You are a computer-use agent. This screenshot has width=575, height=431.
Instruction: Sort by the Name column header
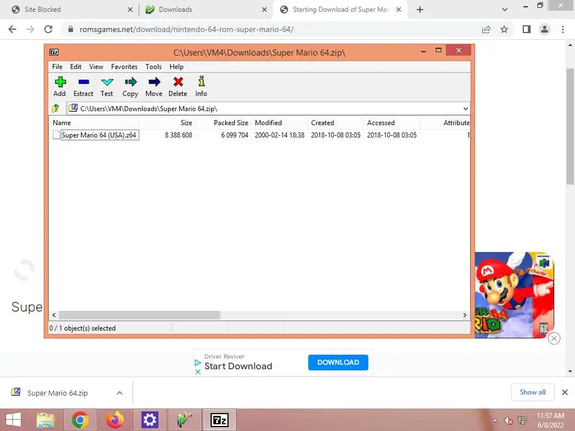pyautogui.click(x=94, y=123)
